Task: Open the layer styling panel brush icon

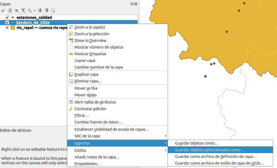Action: (x=3, y=10)
